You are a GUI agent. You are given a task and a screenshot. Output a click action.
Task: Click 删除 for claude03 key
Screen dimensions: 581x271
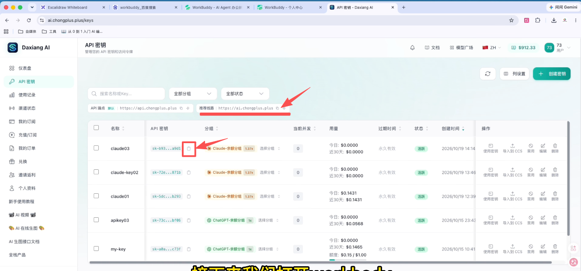point(555,148)
